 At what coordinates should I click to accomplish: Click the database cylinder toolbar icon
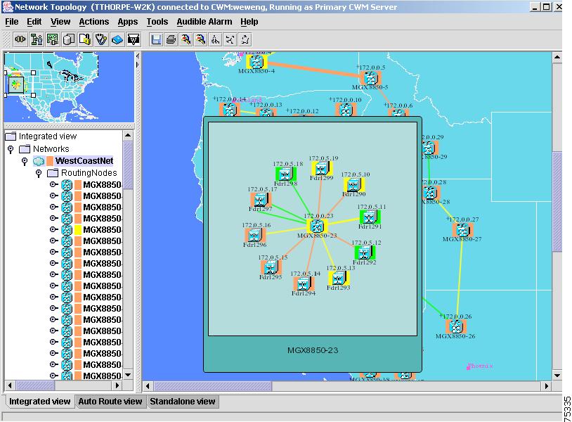[x=69, y=39]
